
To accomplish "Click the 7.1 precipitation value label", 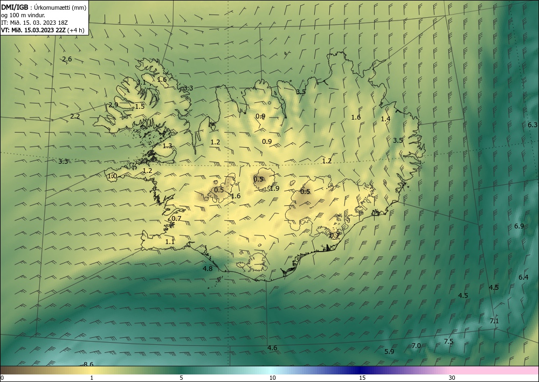I will tap(494, 321).
